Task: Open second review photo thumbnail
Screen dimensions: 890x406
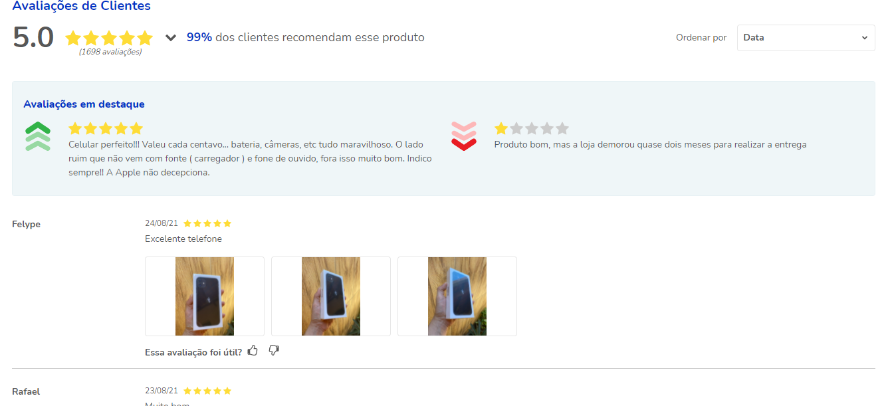Action: 331,296
